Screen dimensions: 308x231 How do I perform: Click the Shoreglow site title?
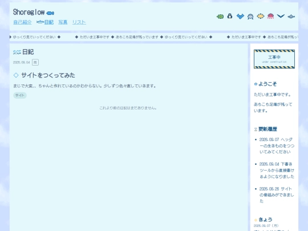coord(29,12)
